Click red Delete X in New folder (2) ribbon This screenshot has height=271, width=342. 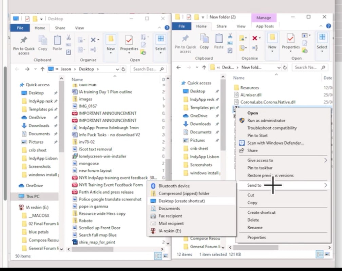pyautogui.click(x=254, y=38)
